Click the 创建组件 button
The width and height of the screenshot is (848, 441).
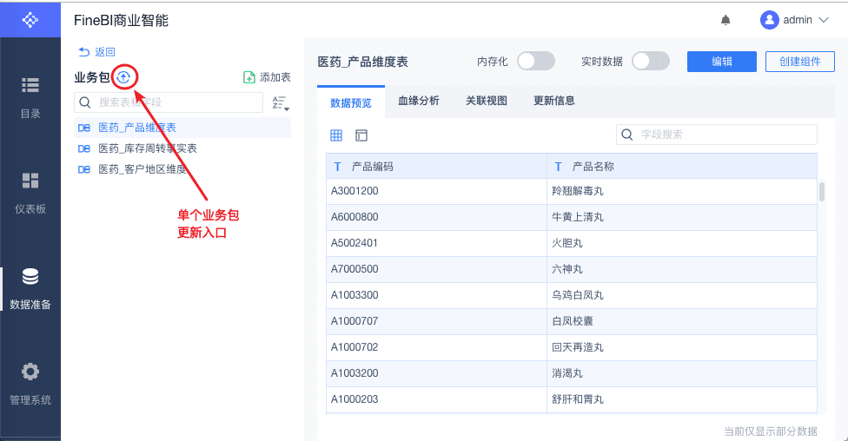[799, 62]
